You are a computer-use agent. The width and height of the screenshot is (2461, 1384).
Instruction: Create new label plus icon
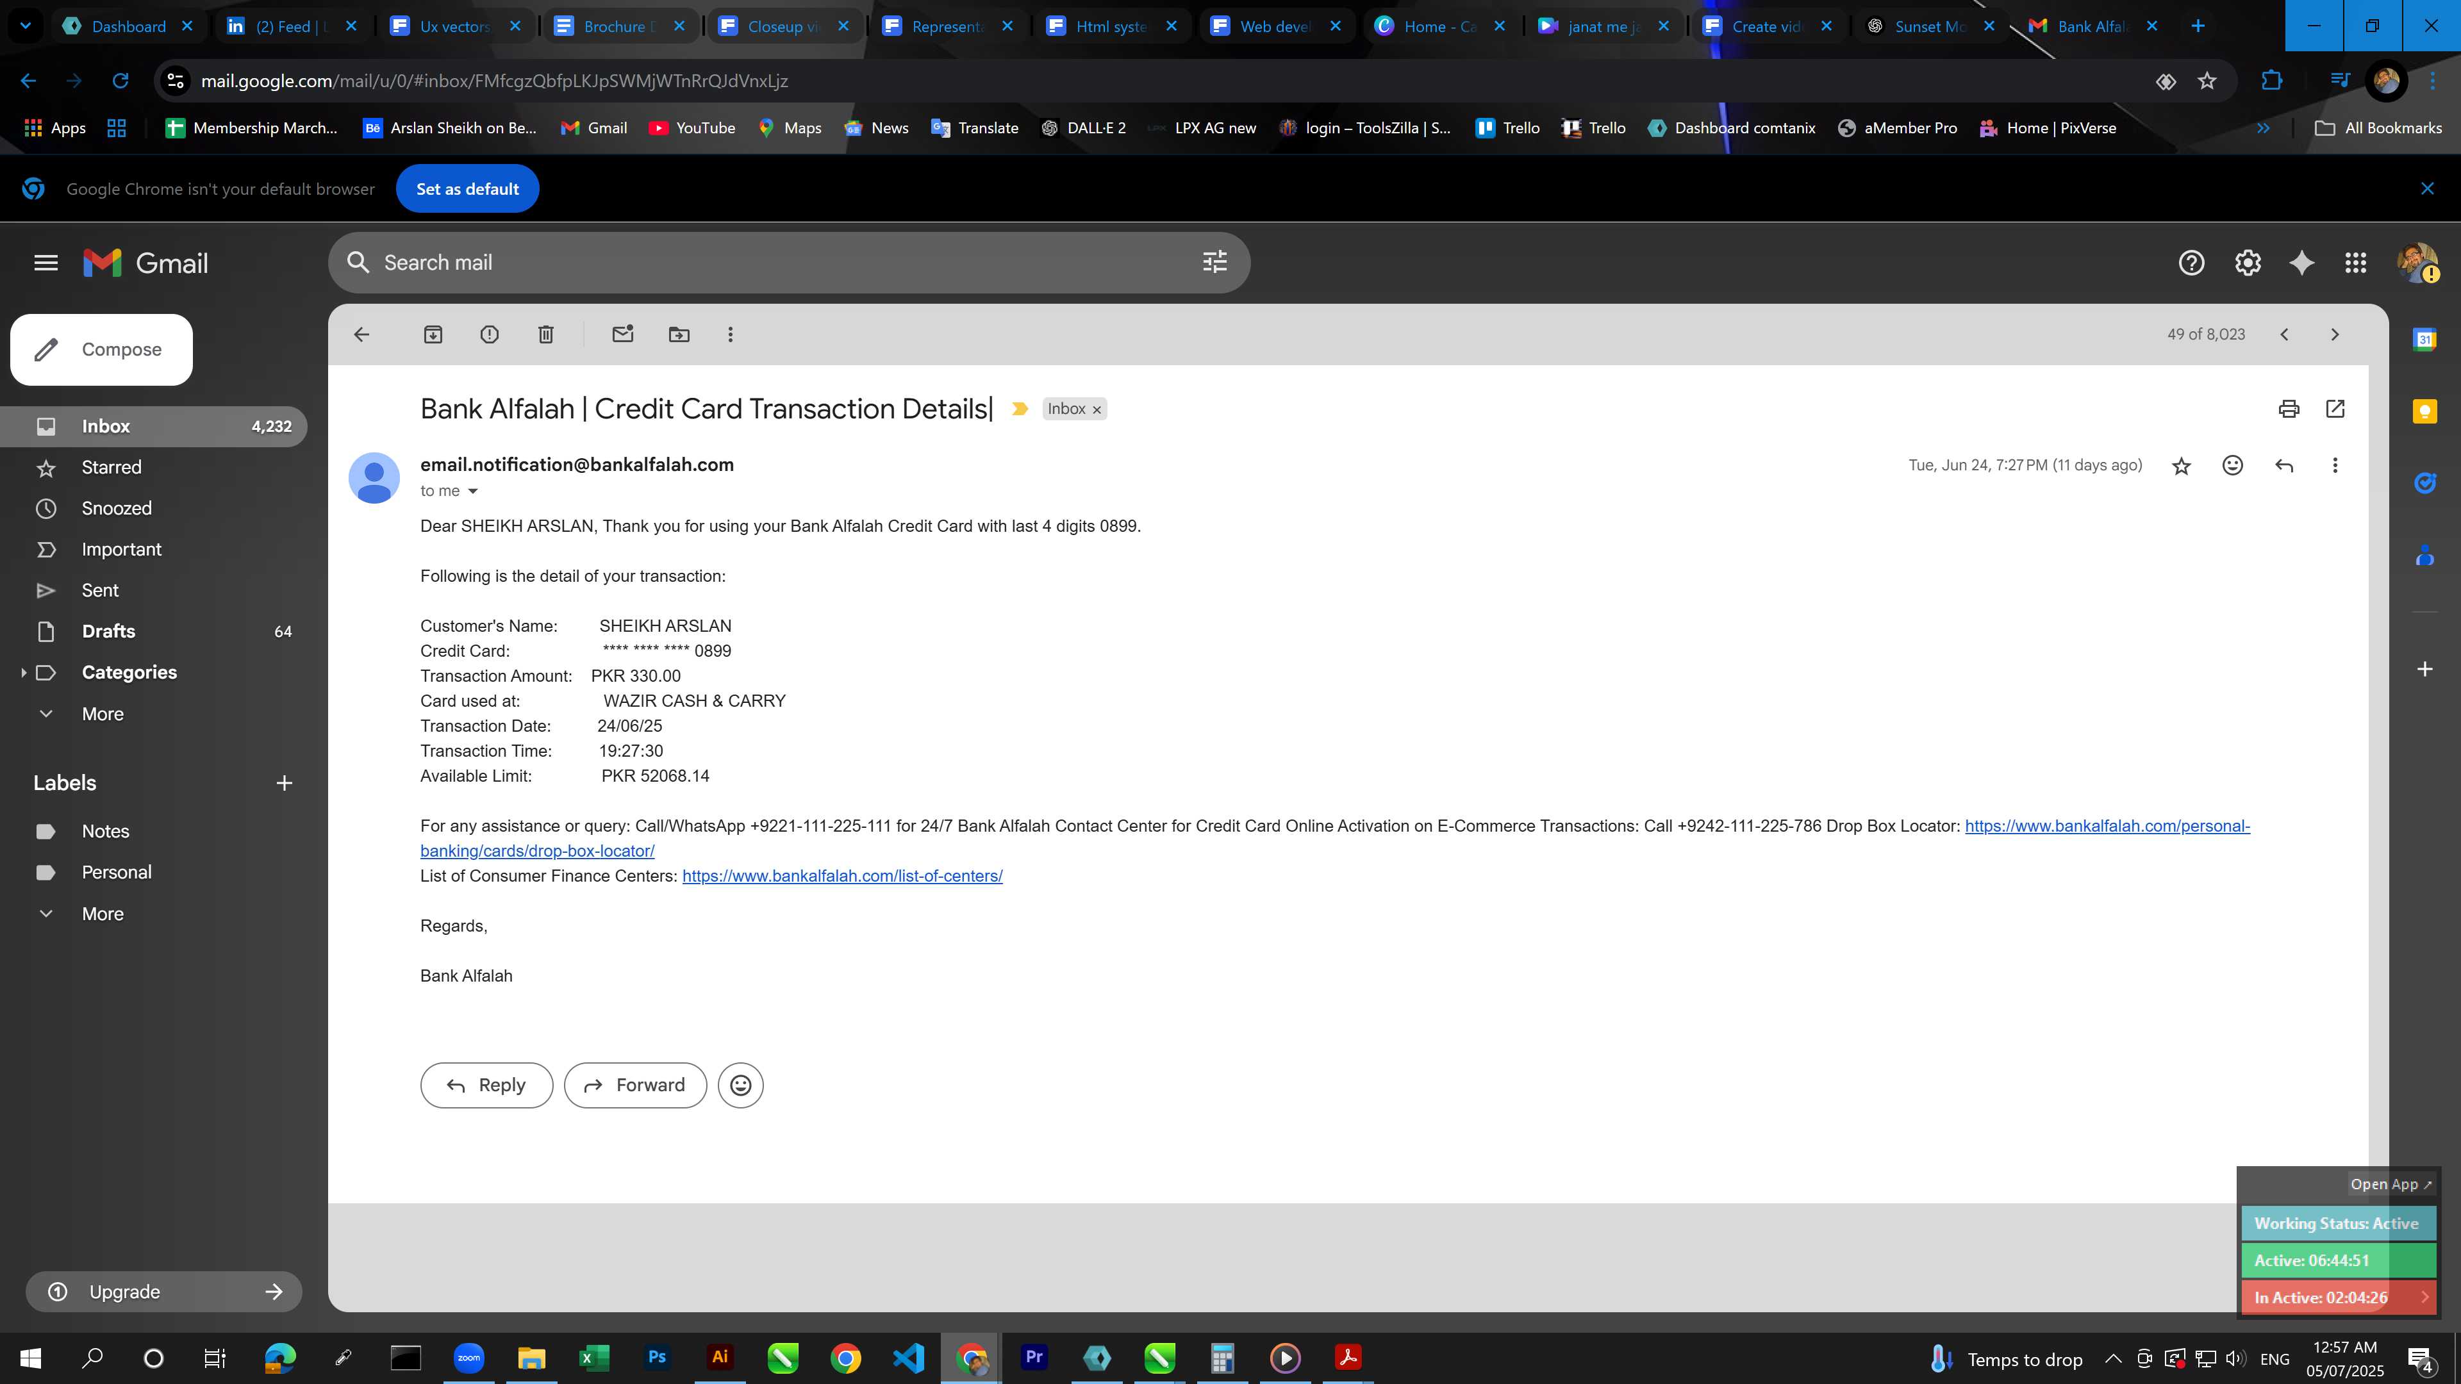[284, 783]
